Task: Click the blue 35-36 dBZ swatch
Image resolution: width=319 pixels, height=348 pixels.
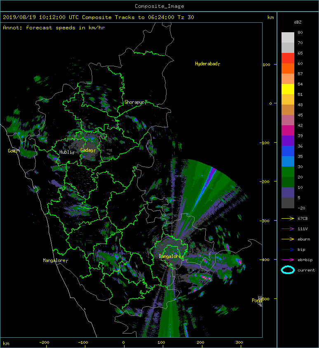Action: click(x=288, y=151)
